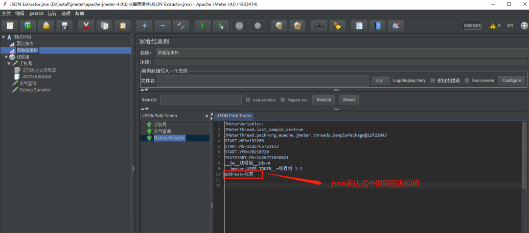The height and width of the screenshot is (233, 529).
Task: Select 聚合报告 in the test tree
Action: [x=25, y=43]
